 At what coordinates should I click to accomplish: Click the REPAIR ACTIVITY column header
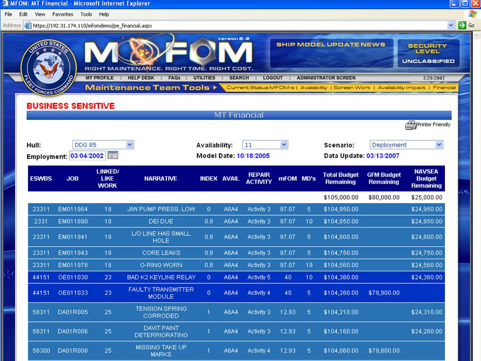click(259, 178)
